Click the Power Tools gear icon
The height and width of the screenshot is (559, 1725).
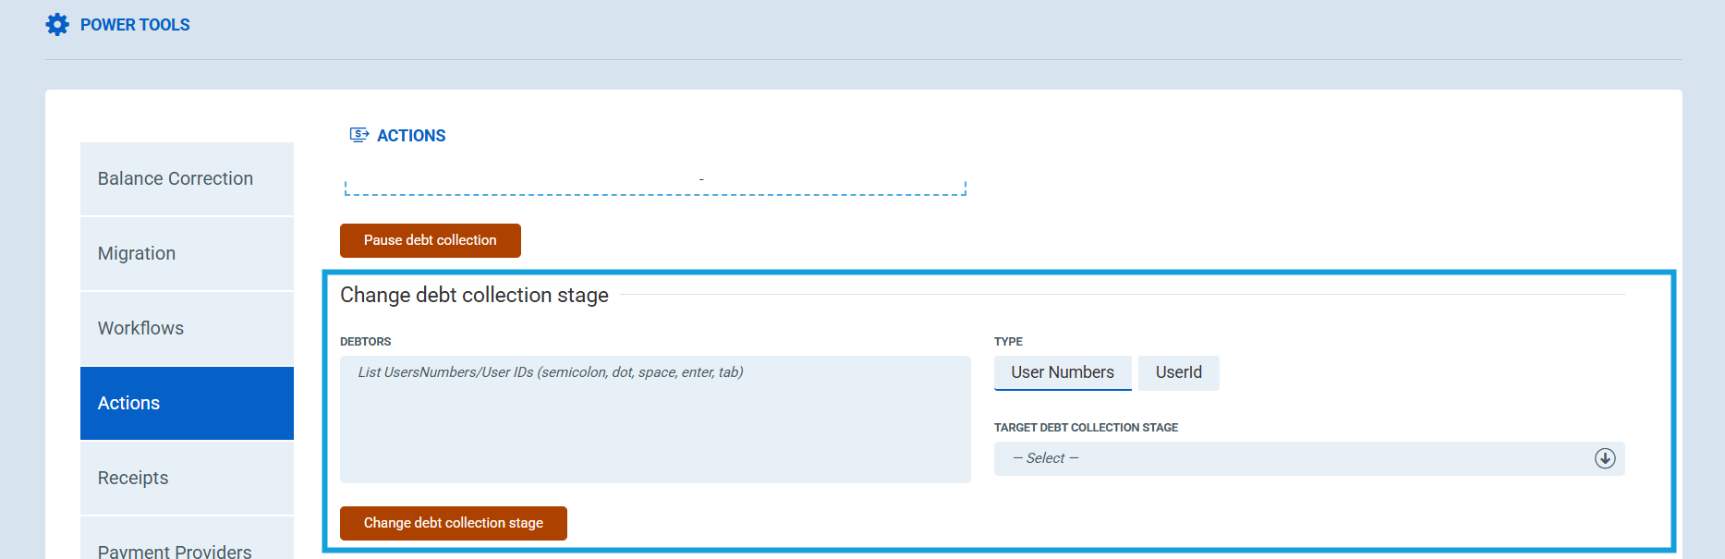coord(57,25)
